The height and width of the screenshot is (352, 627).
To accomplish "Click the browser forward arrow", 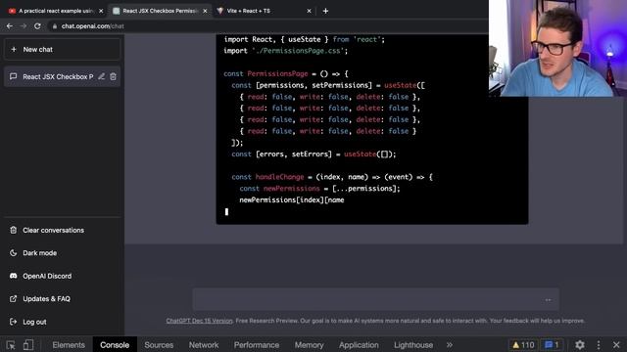I will tap(24, 26).
